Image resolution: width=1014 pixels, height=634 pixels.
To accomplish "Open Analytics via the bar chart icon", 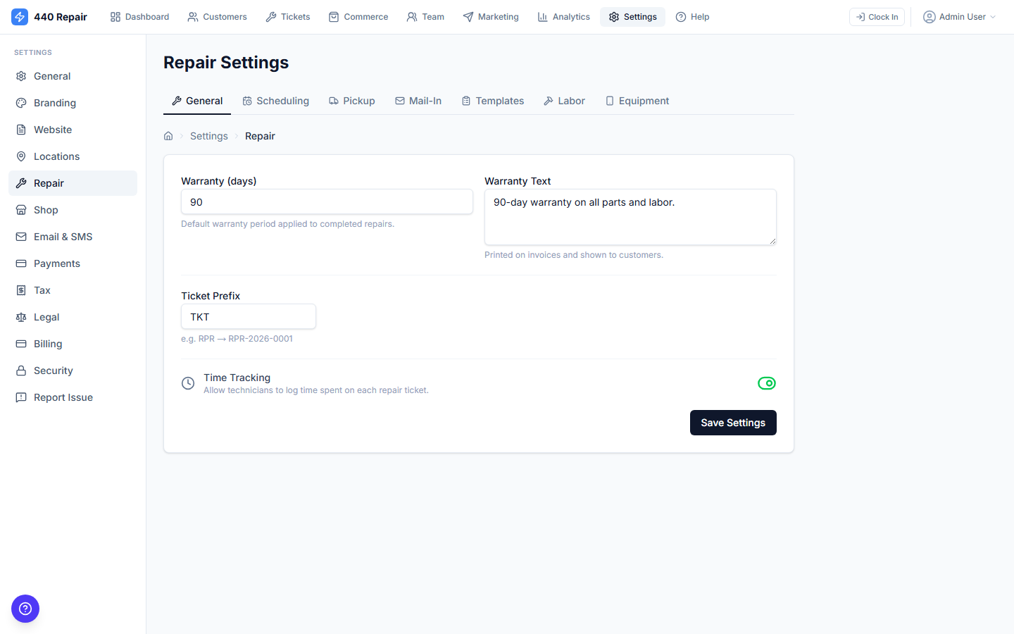I will (x=542, y=16).
